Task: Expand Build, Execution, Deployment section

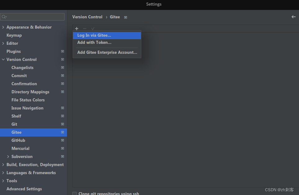Action: [3, 165]
